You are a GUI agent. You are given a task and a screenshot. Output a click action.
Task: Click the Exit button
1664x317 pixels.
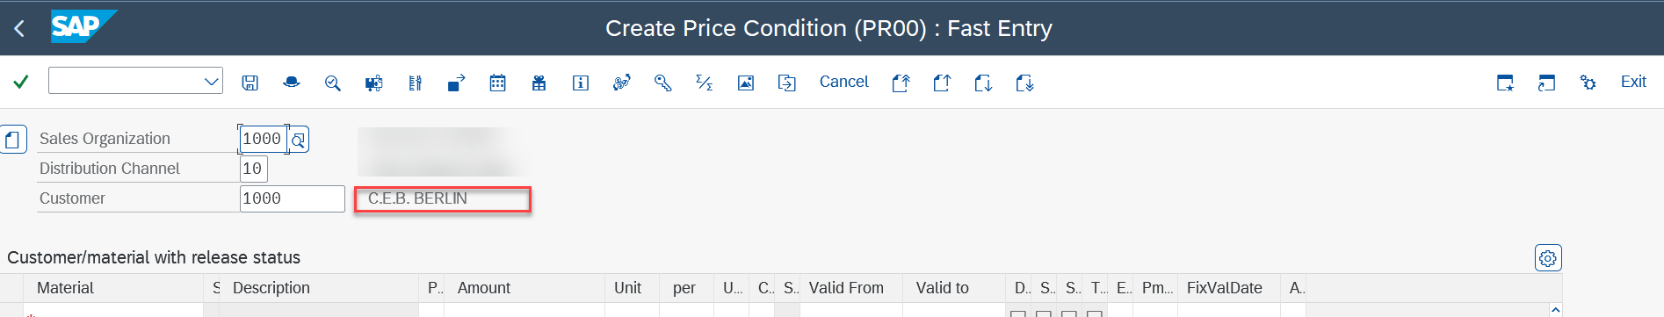point(1633,82)
